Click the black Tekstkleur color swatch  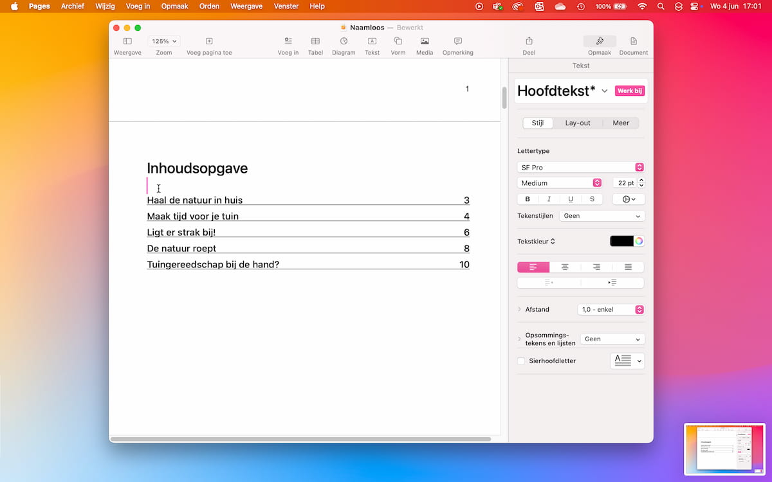(621, 241)
